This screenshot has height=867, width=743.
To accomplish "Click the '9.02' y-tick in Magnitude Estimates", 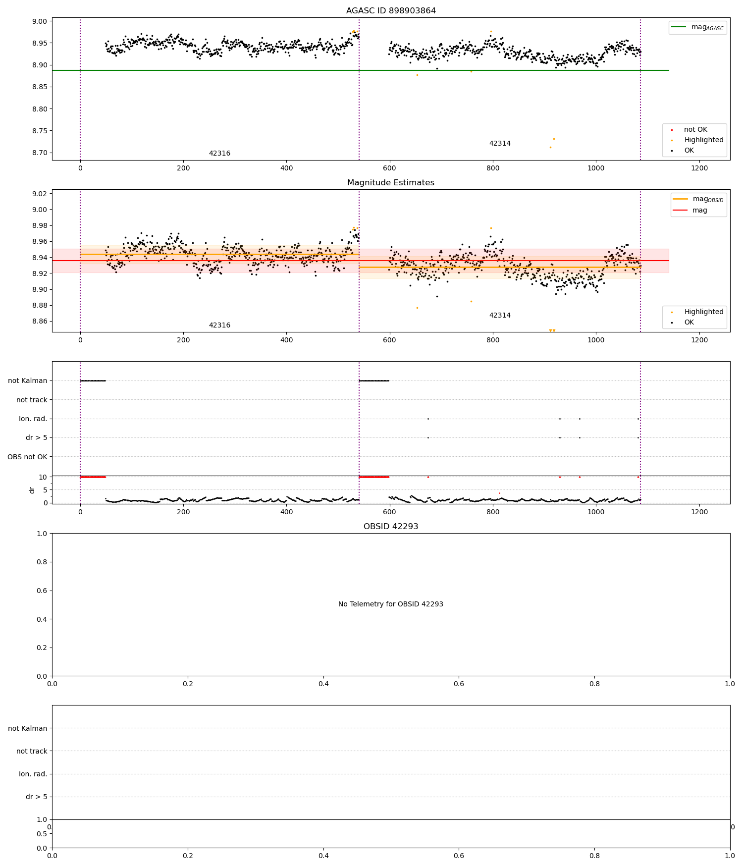I will [40, 194].
